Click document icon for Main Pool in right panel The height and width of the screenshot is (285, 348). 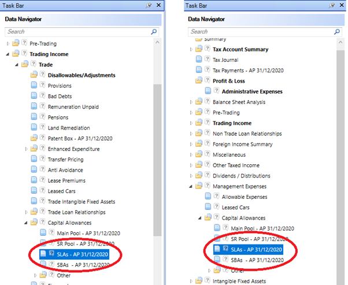[217, 228]
